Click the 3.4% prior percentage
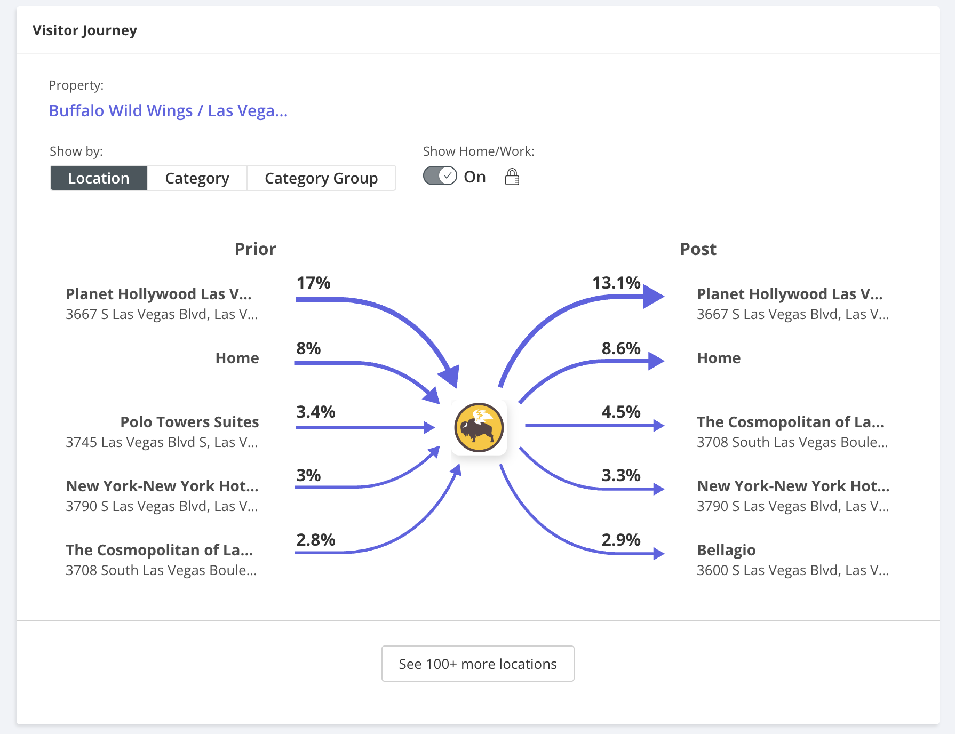955x734 pixels. [315, 412]
